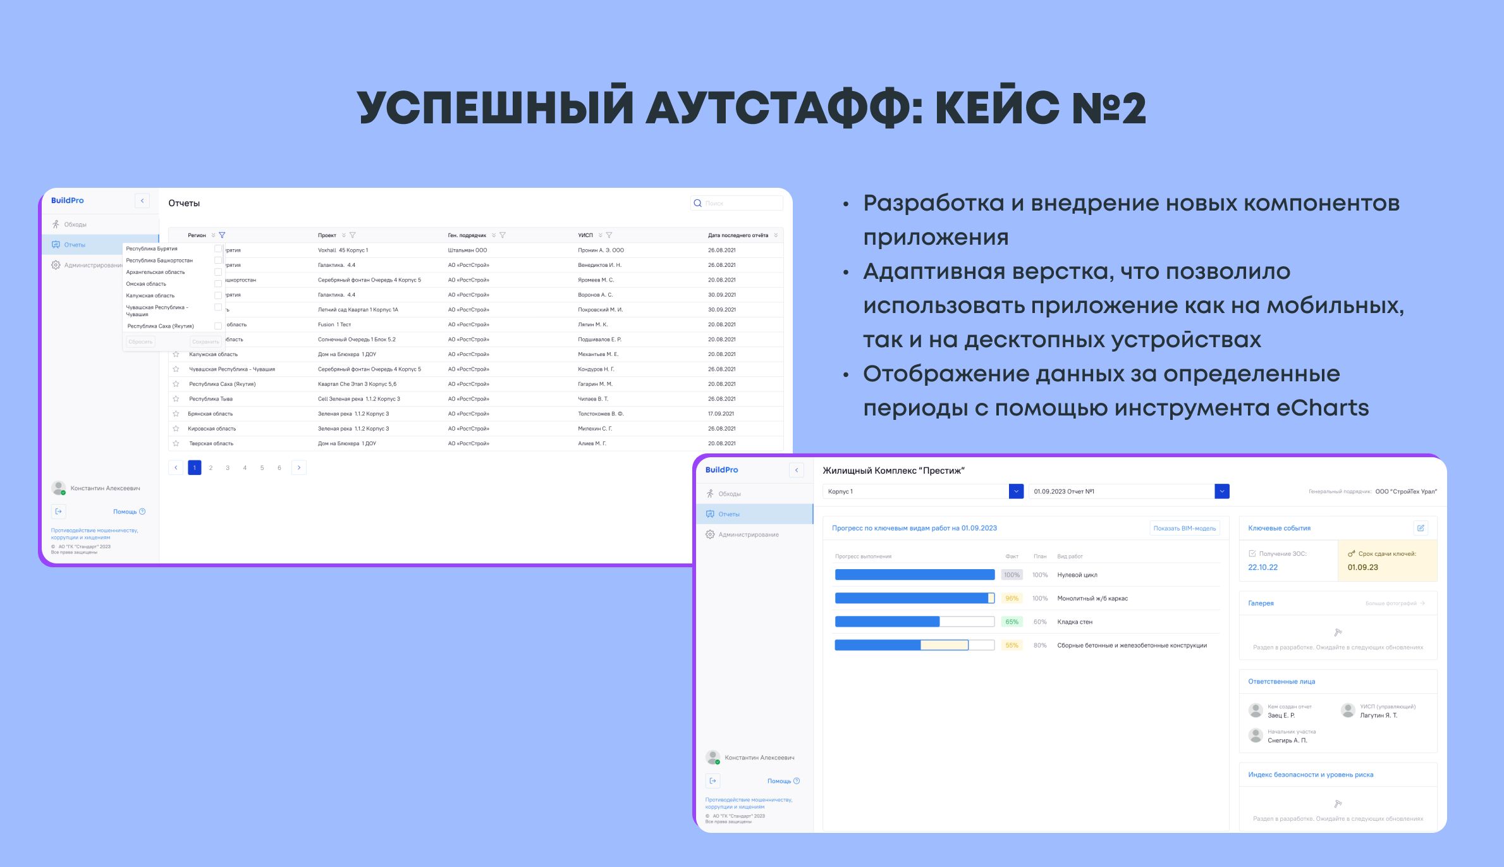Screen dimensions: 1504x867
Task: Click the logout icon under Константин Алексеевич
Action: coord(59,512)
